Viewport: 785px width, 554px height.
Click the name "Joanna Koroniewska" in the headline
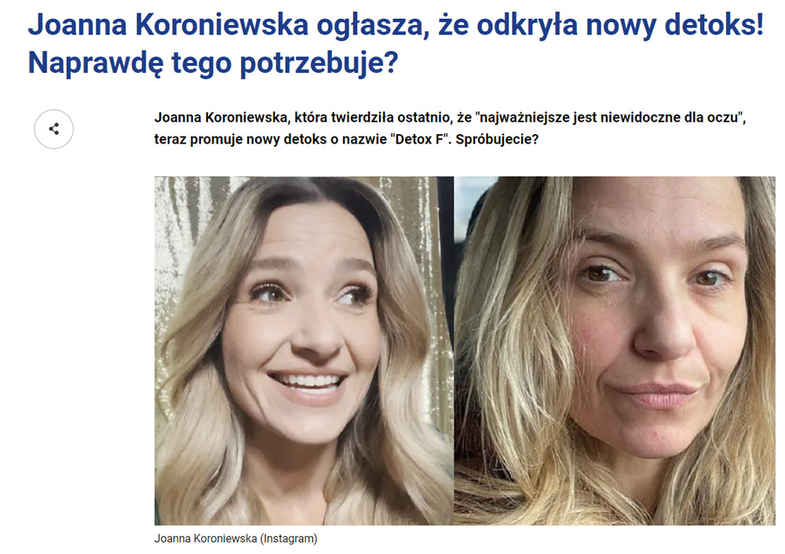[168, 25]
